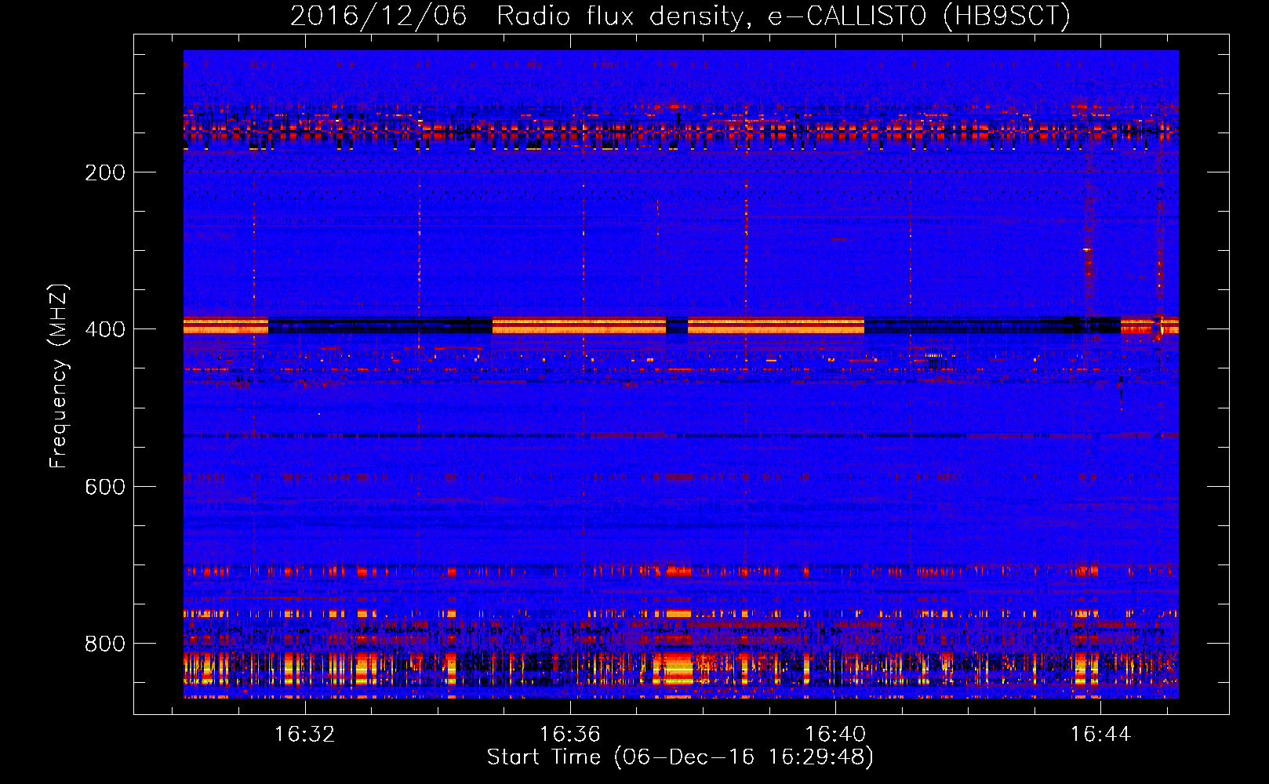The image size is (1269, 784).
Task: Click the 16:36 time tick label
Action: point(570,734)
